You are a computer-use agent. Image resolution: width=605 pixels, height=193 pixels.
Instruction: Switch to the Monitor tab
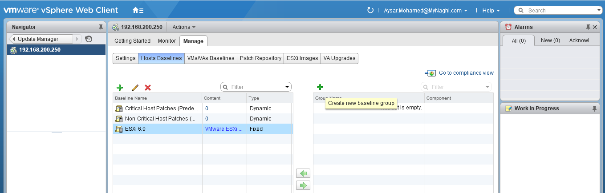click(166, 41)
